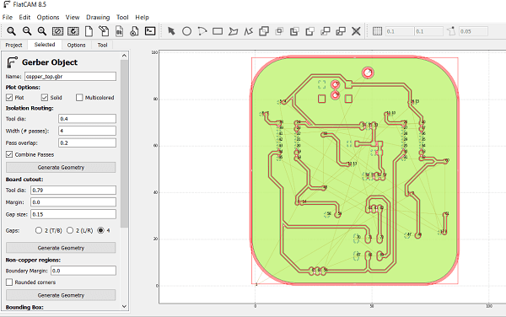Viewport: 506px width, 317px height.
Task: Click the Polygon Union icon
Action: pos(264,31)
